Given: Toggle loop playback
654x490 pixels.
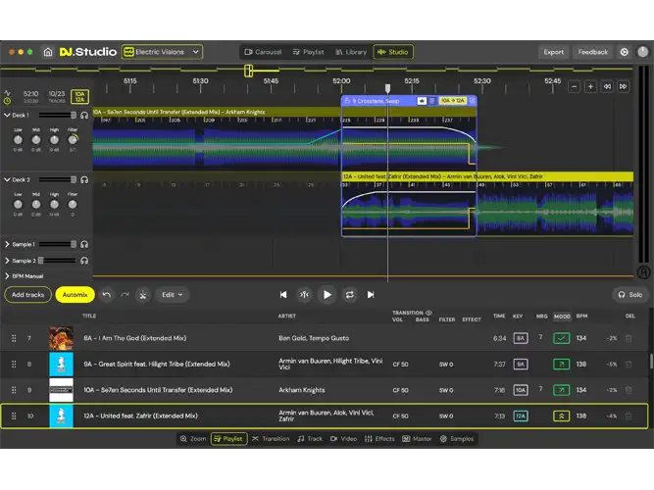Looking at the screenshot, I should pyautogui.click(x=349, y=295).
